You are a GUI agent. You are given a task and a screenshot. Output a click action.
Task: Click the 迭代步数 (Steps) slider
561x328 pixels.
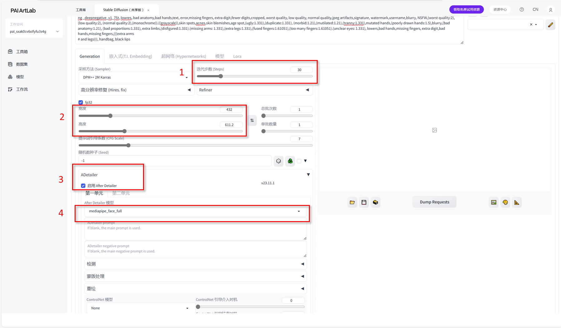pos(255,76)
